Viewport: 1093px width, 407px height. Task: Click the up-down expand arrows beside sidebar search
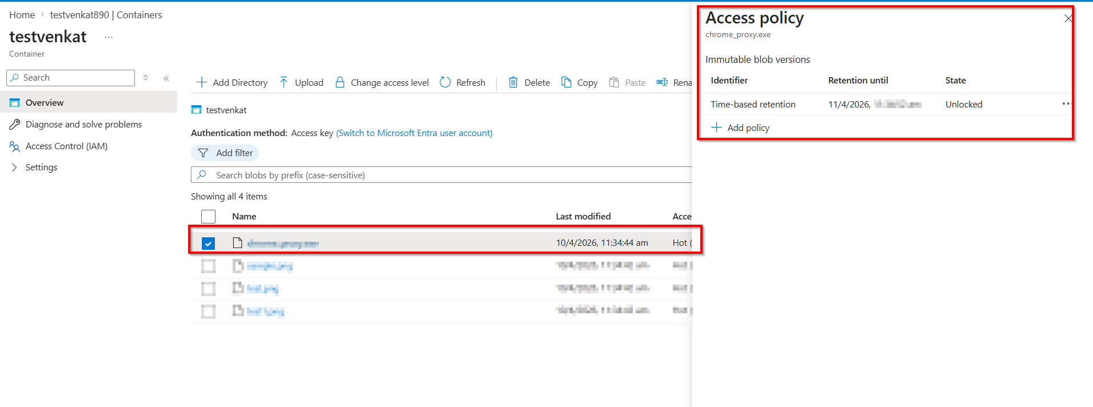click(146, 78)
